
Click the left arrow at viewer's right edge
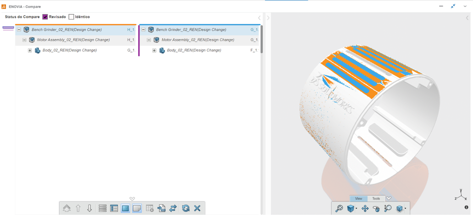coord(467,18)
